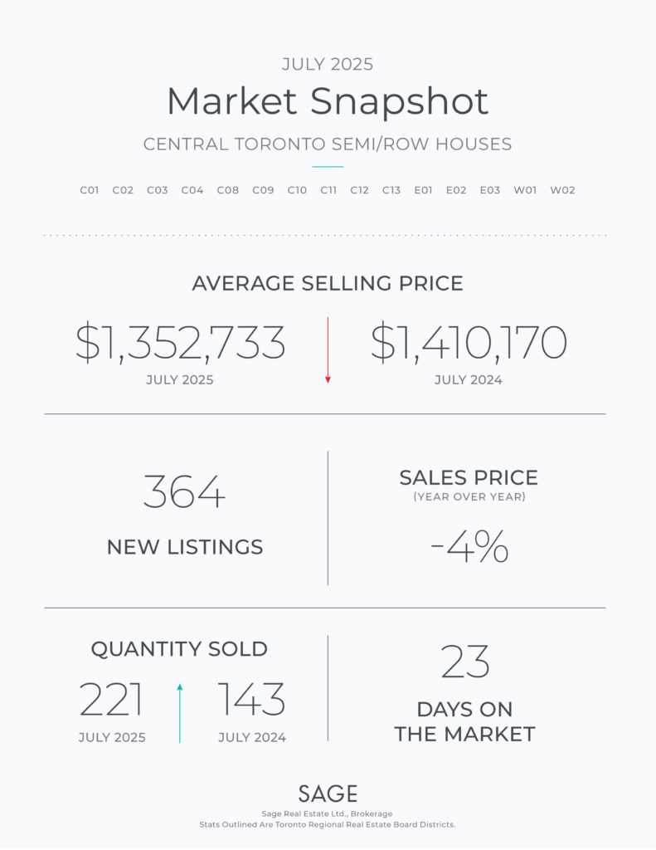Click the Market Snapshot title

(x=328, y=101)
